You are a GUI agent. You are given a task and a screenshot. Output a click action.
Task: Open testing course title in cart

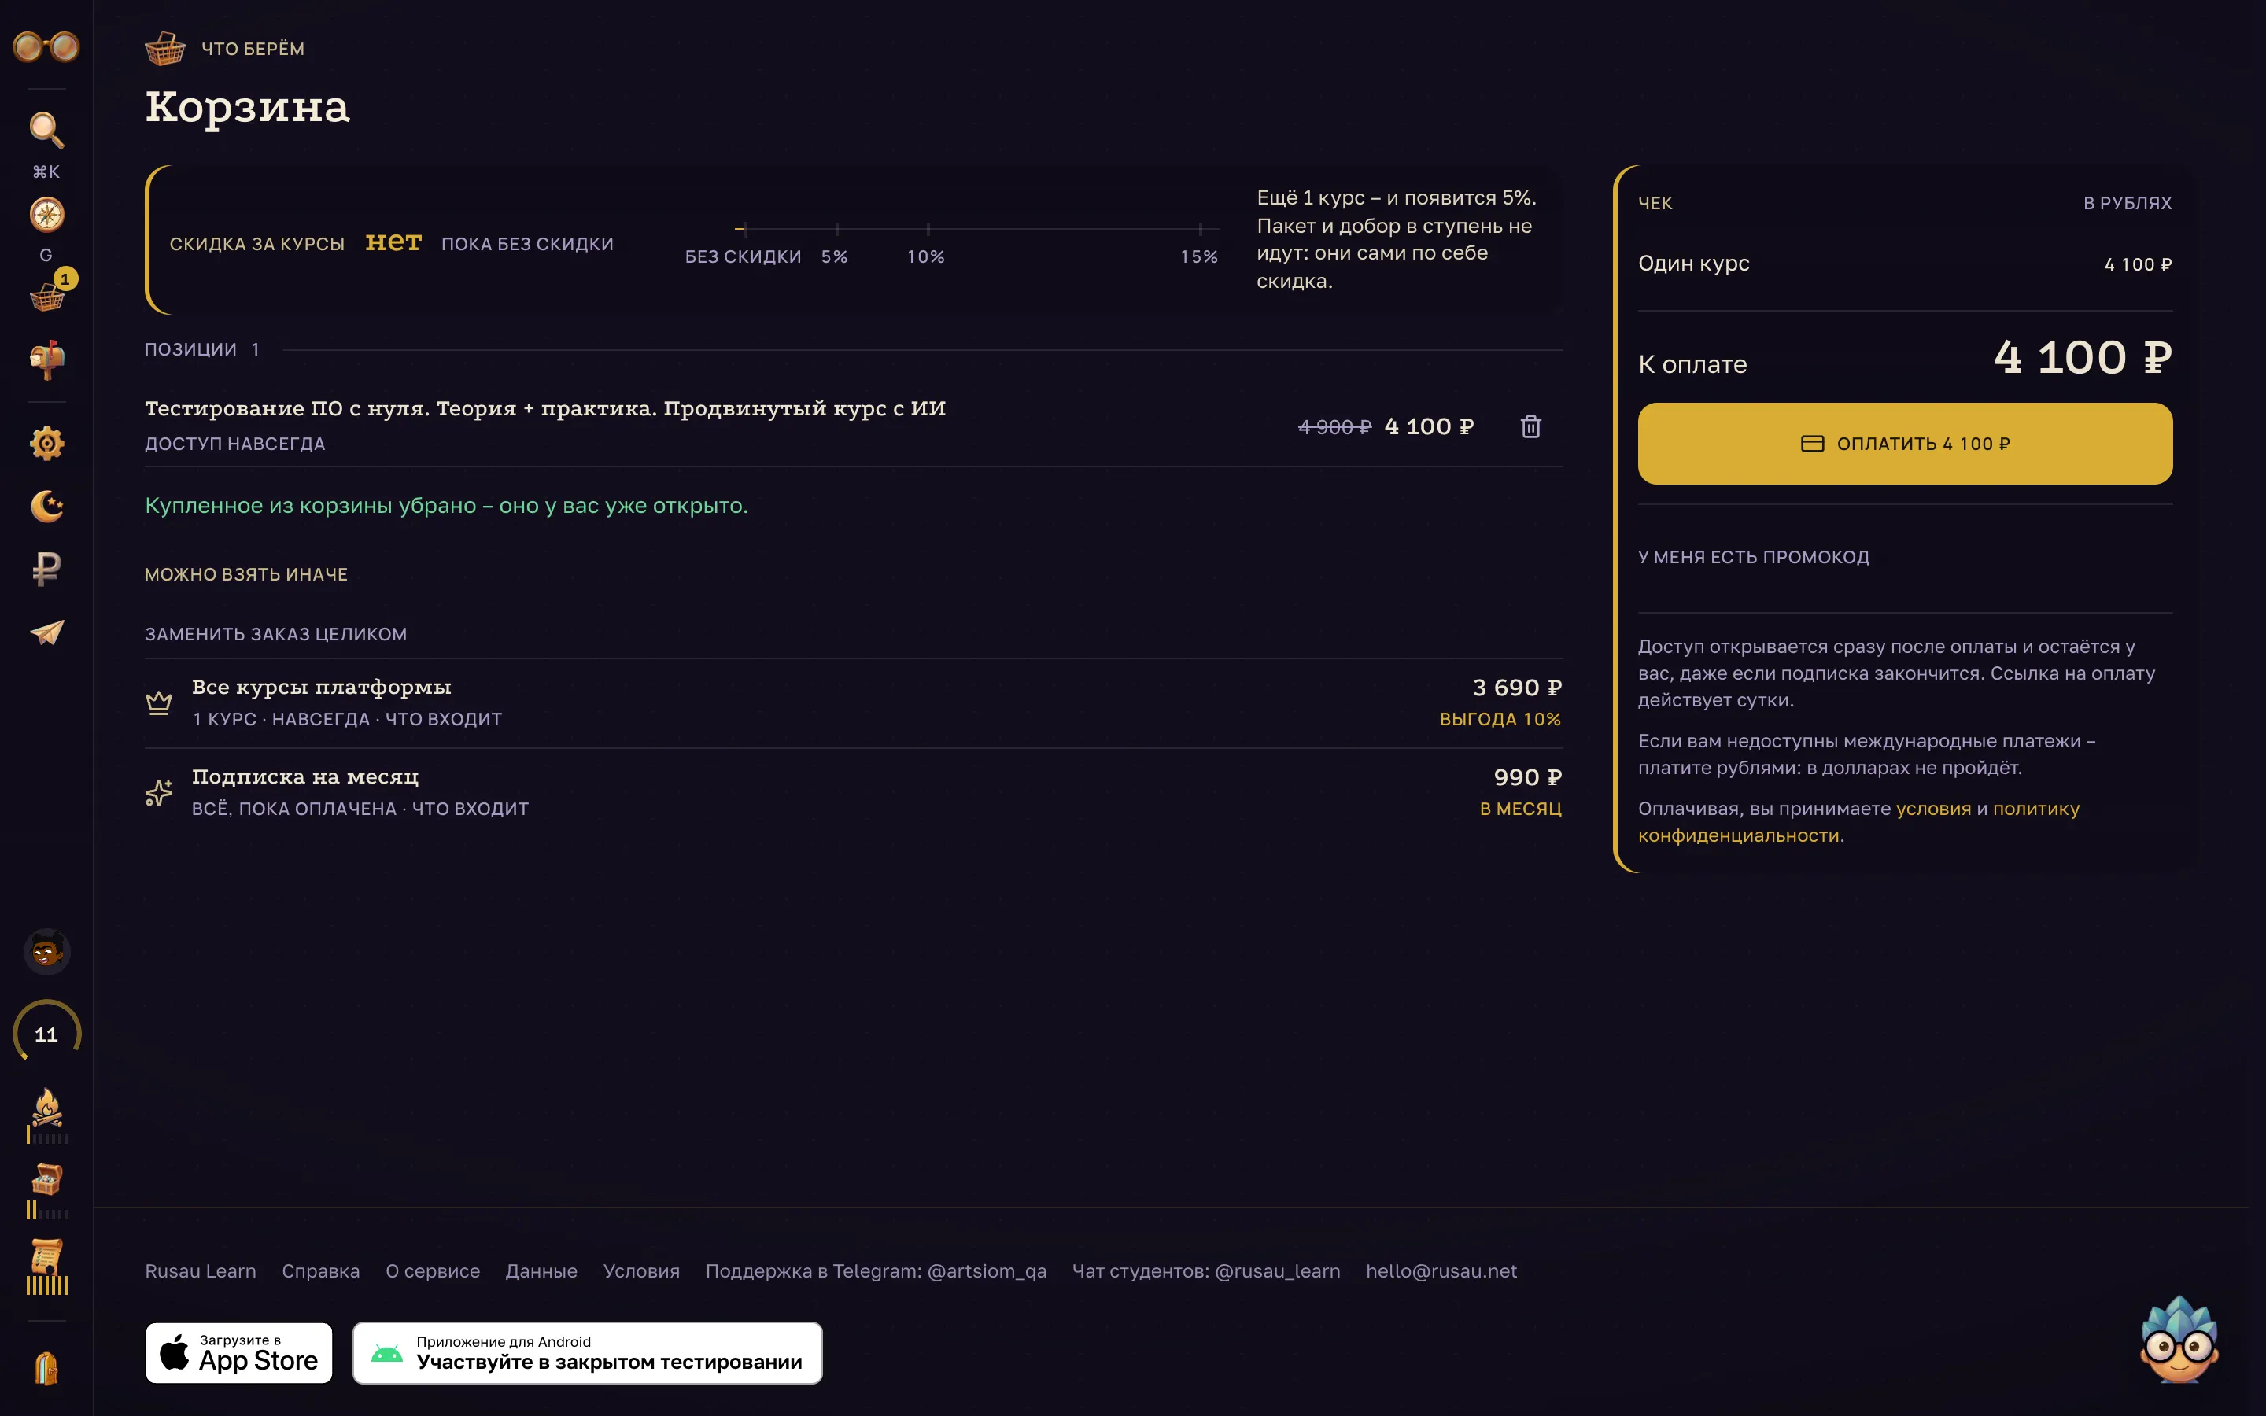(545, 408)
